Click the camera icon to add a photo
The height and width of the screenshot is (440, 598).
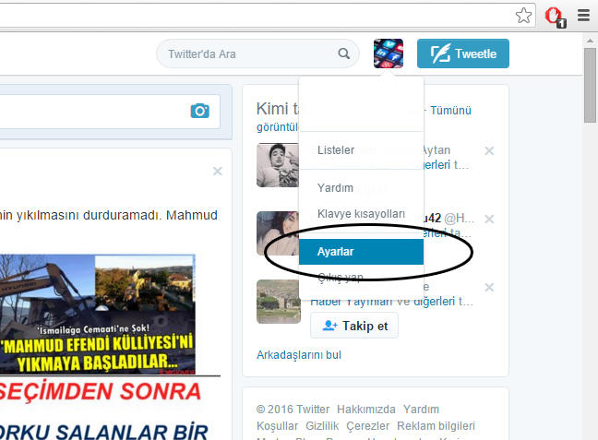[x=200, y=111]
